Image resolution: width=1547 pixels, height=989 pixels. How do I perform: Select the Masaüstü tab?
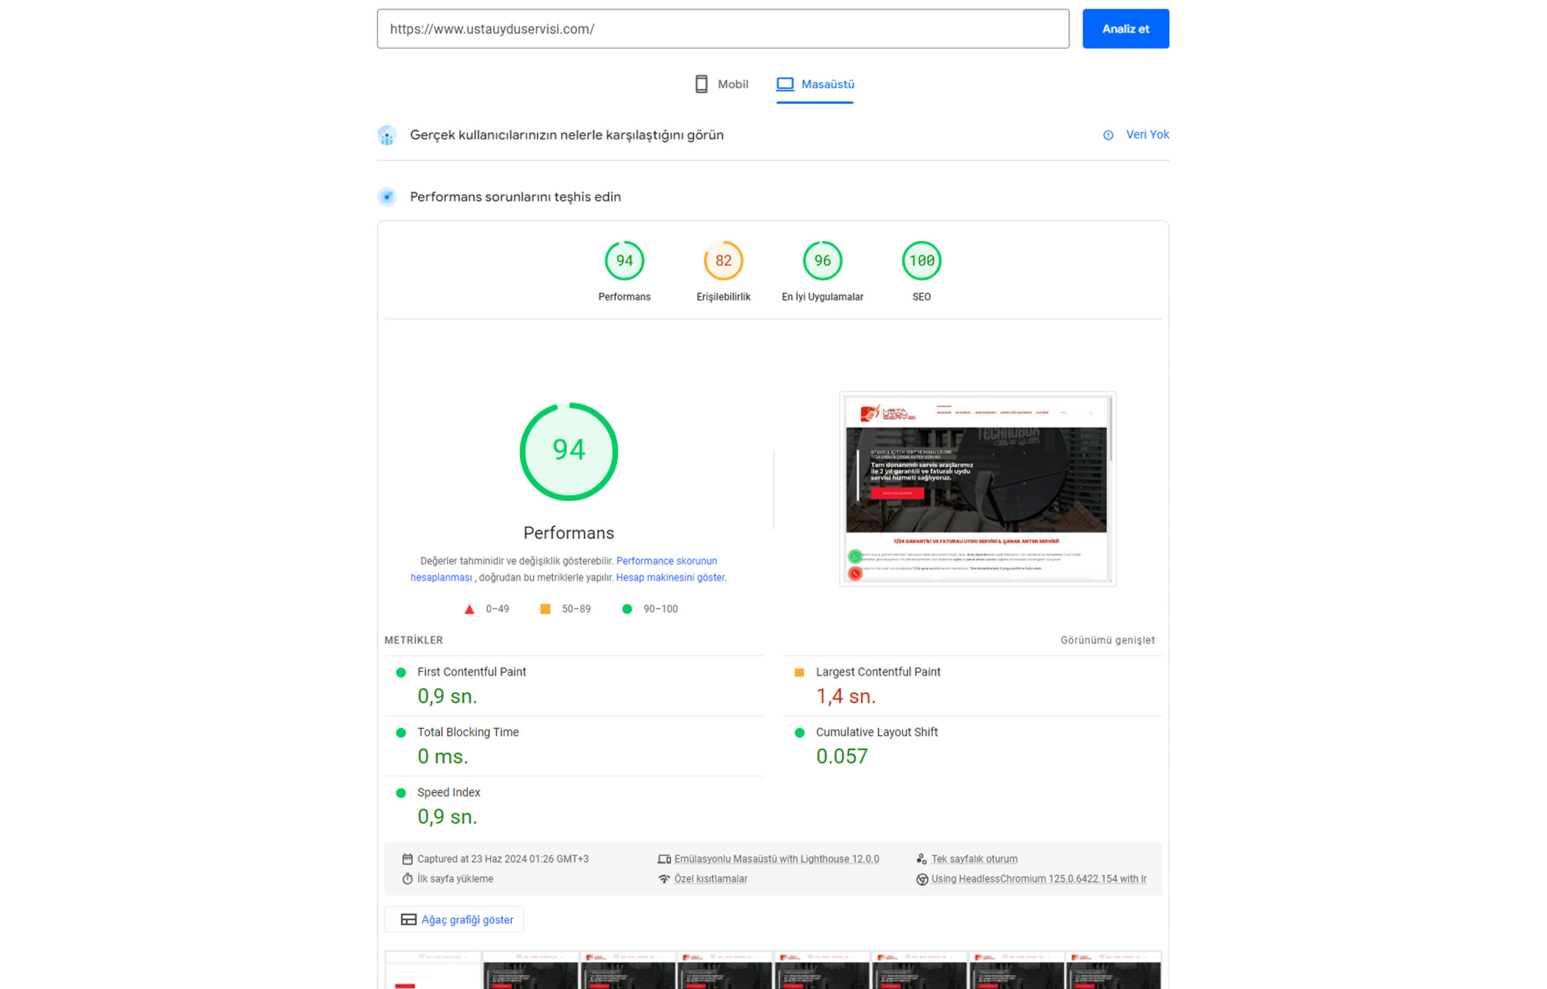coord(815,84)
